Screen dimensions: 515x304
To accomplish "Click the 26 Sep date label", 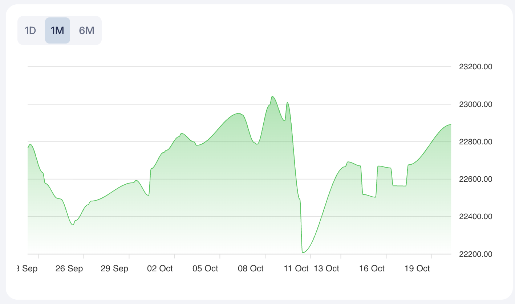I will 69,268.
